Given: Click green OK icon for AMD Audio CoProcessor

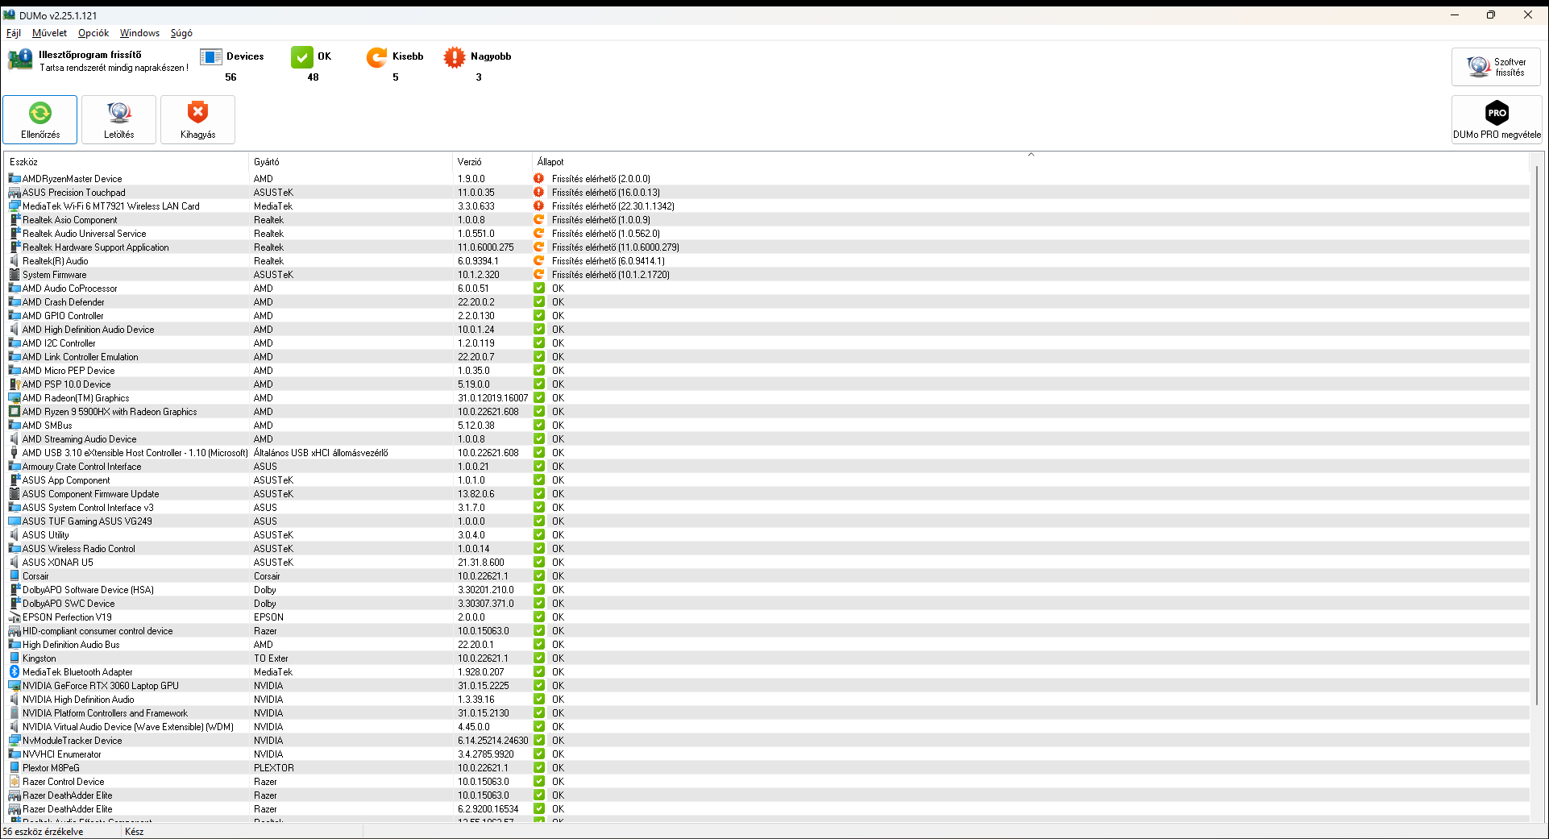Looking at the screenshot, I should [539, 289].
